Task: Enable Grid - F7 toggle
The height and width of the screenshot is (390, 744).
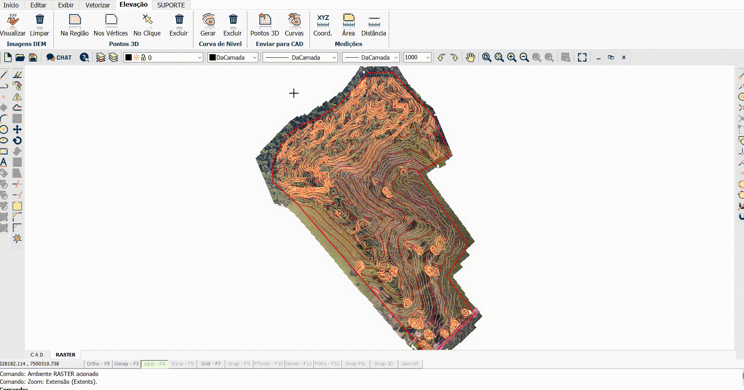Action: point(211,364)
